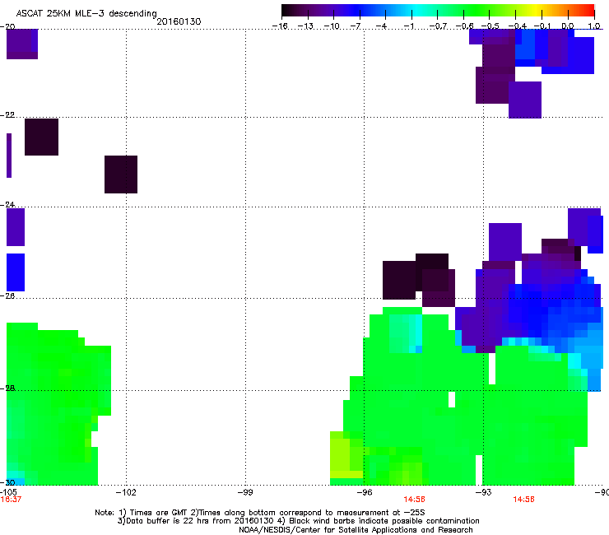Image resolution: width=609 pixels, height=535 pixels.
Task: Click the latitude label -22
Action: (x=7, y=115)
